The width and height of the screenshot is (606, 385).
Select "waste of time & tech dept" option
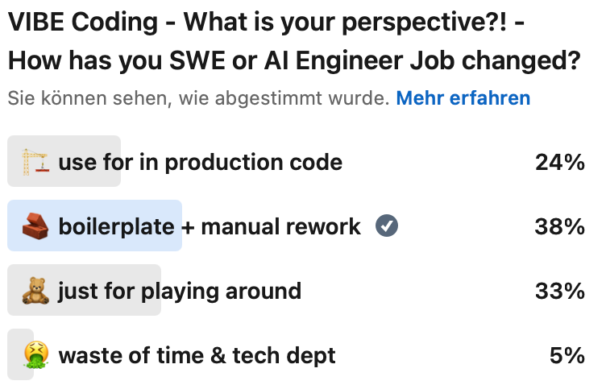pos(197,355)
